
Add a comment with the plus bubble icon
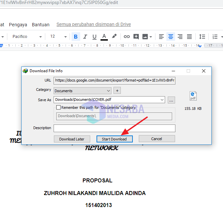(x=136, y=37)
